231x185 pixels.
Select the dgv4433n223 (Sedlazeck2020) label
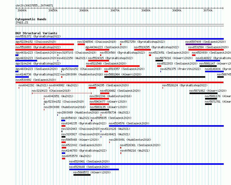(37, 69)
